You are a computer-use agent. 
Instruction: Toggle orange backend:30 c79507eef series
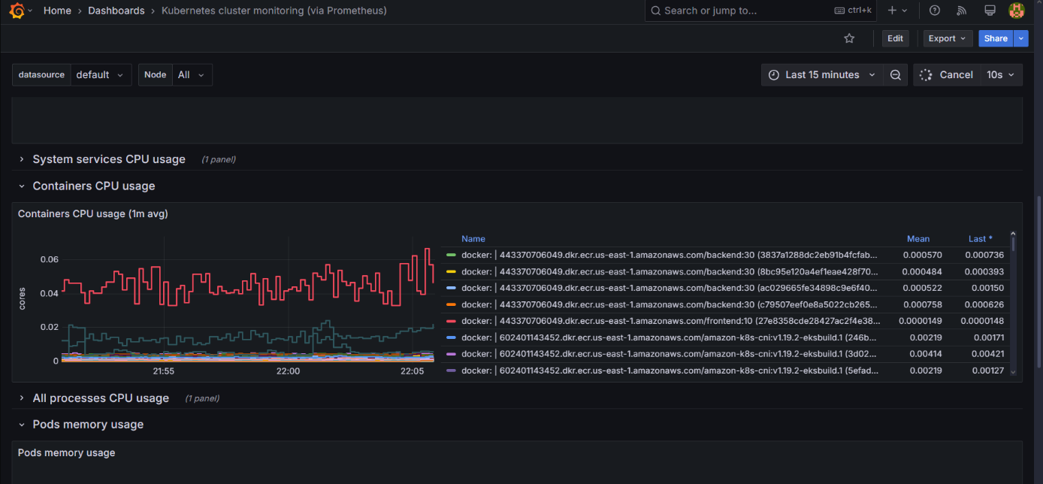pyautogui.click(x=451, y=304)
